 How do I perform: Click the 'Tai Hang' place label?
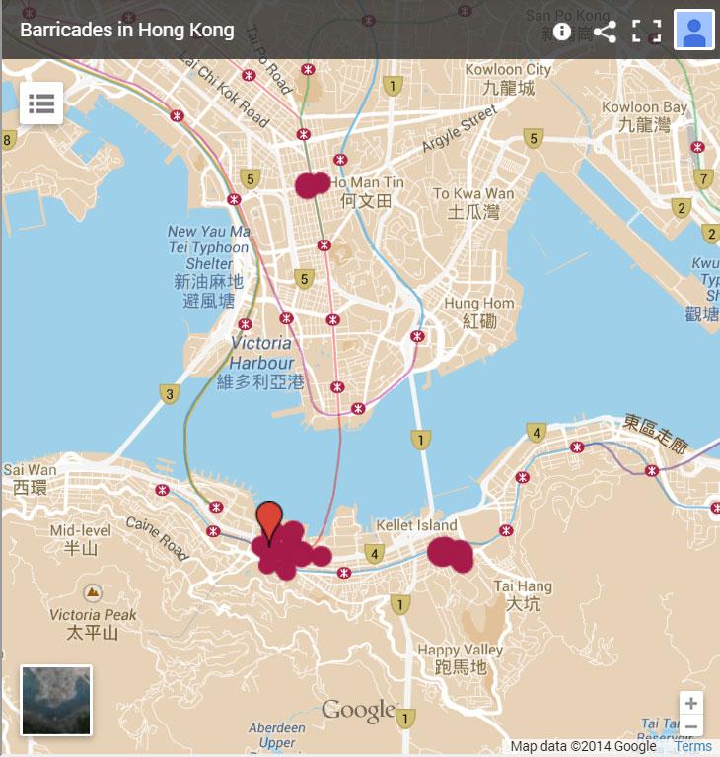click(523, 586)
